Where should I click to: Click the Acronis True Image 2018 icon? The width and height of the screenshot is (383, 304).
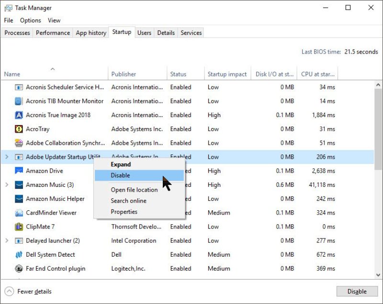[x=18, y=115]
